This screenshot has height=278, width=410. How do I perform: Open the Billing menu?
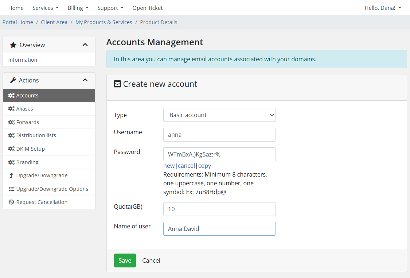[x=78, y=8]
